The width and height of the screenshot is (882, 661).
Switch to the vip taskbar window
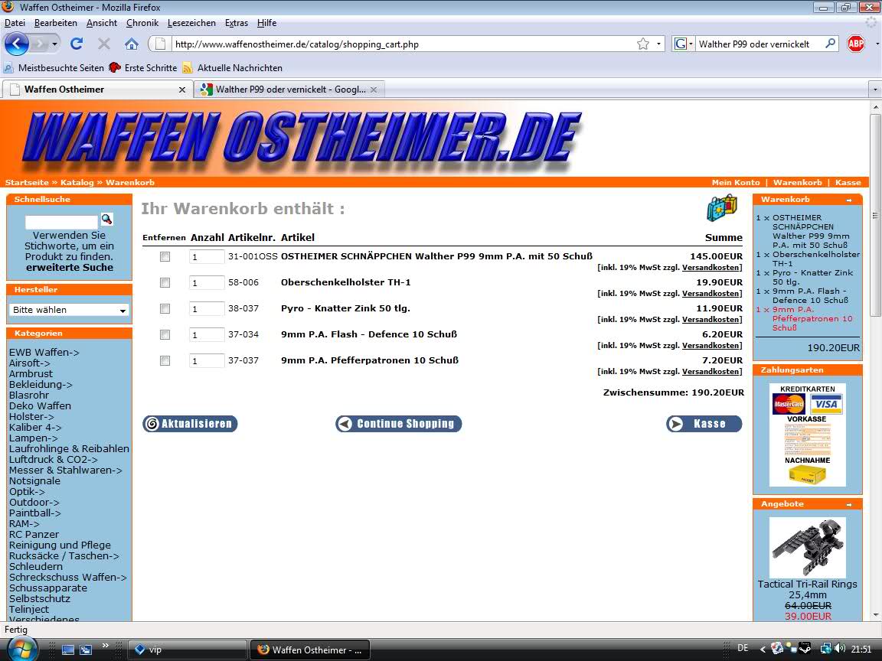pyautogui.click(x=188, y=650)
